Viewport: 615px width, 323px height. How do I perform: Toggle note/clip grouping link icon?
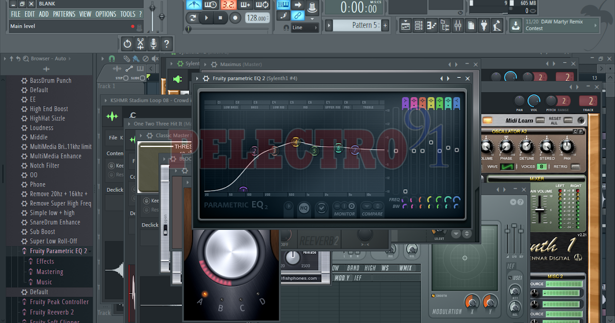[x=298, y=16]
